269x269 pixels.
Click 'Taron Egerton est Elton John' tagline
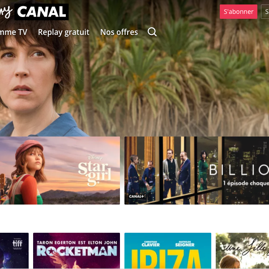[x=77, y=243]
